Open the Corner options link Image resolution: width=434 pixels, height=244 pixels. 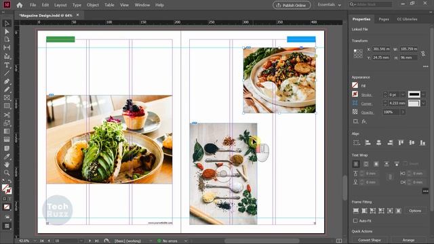[366, 104]
